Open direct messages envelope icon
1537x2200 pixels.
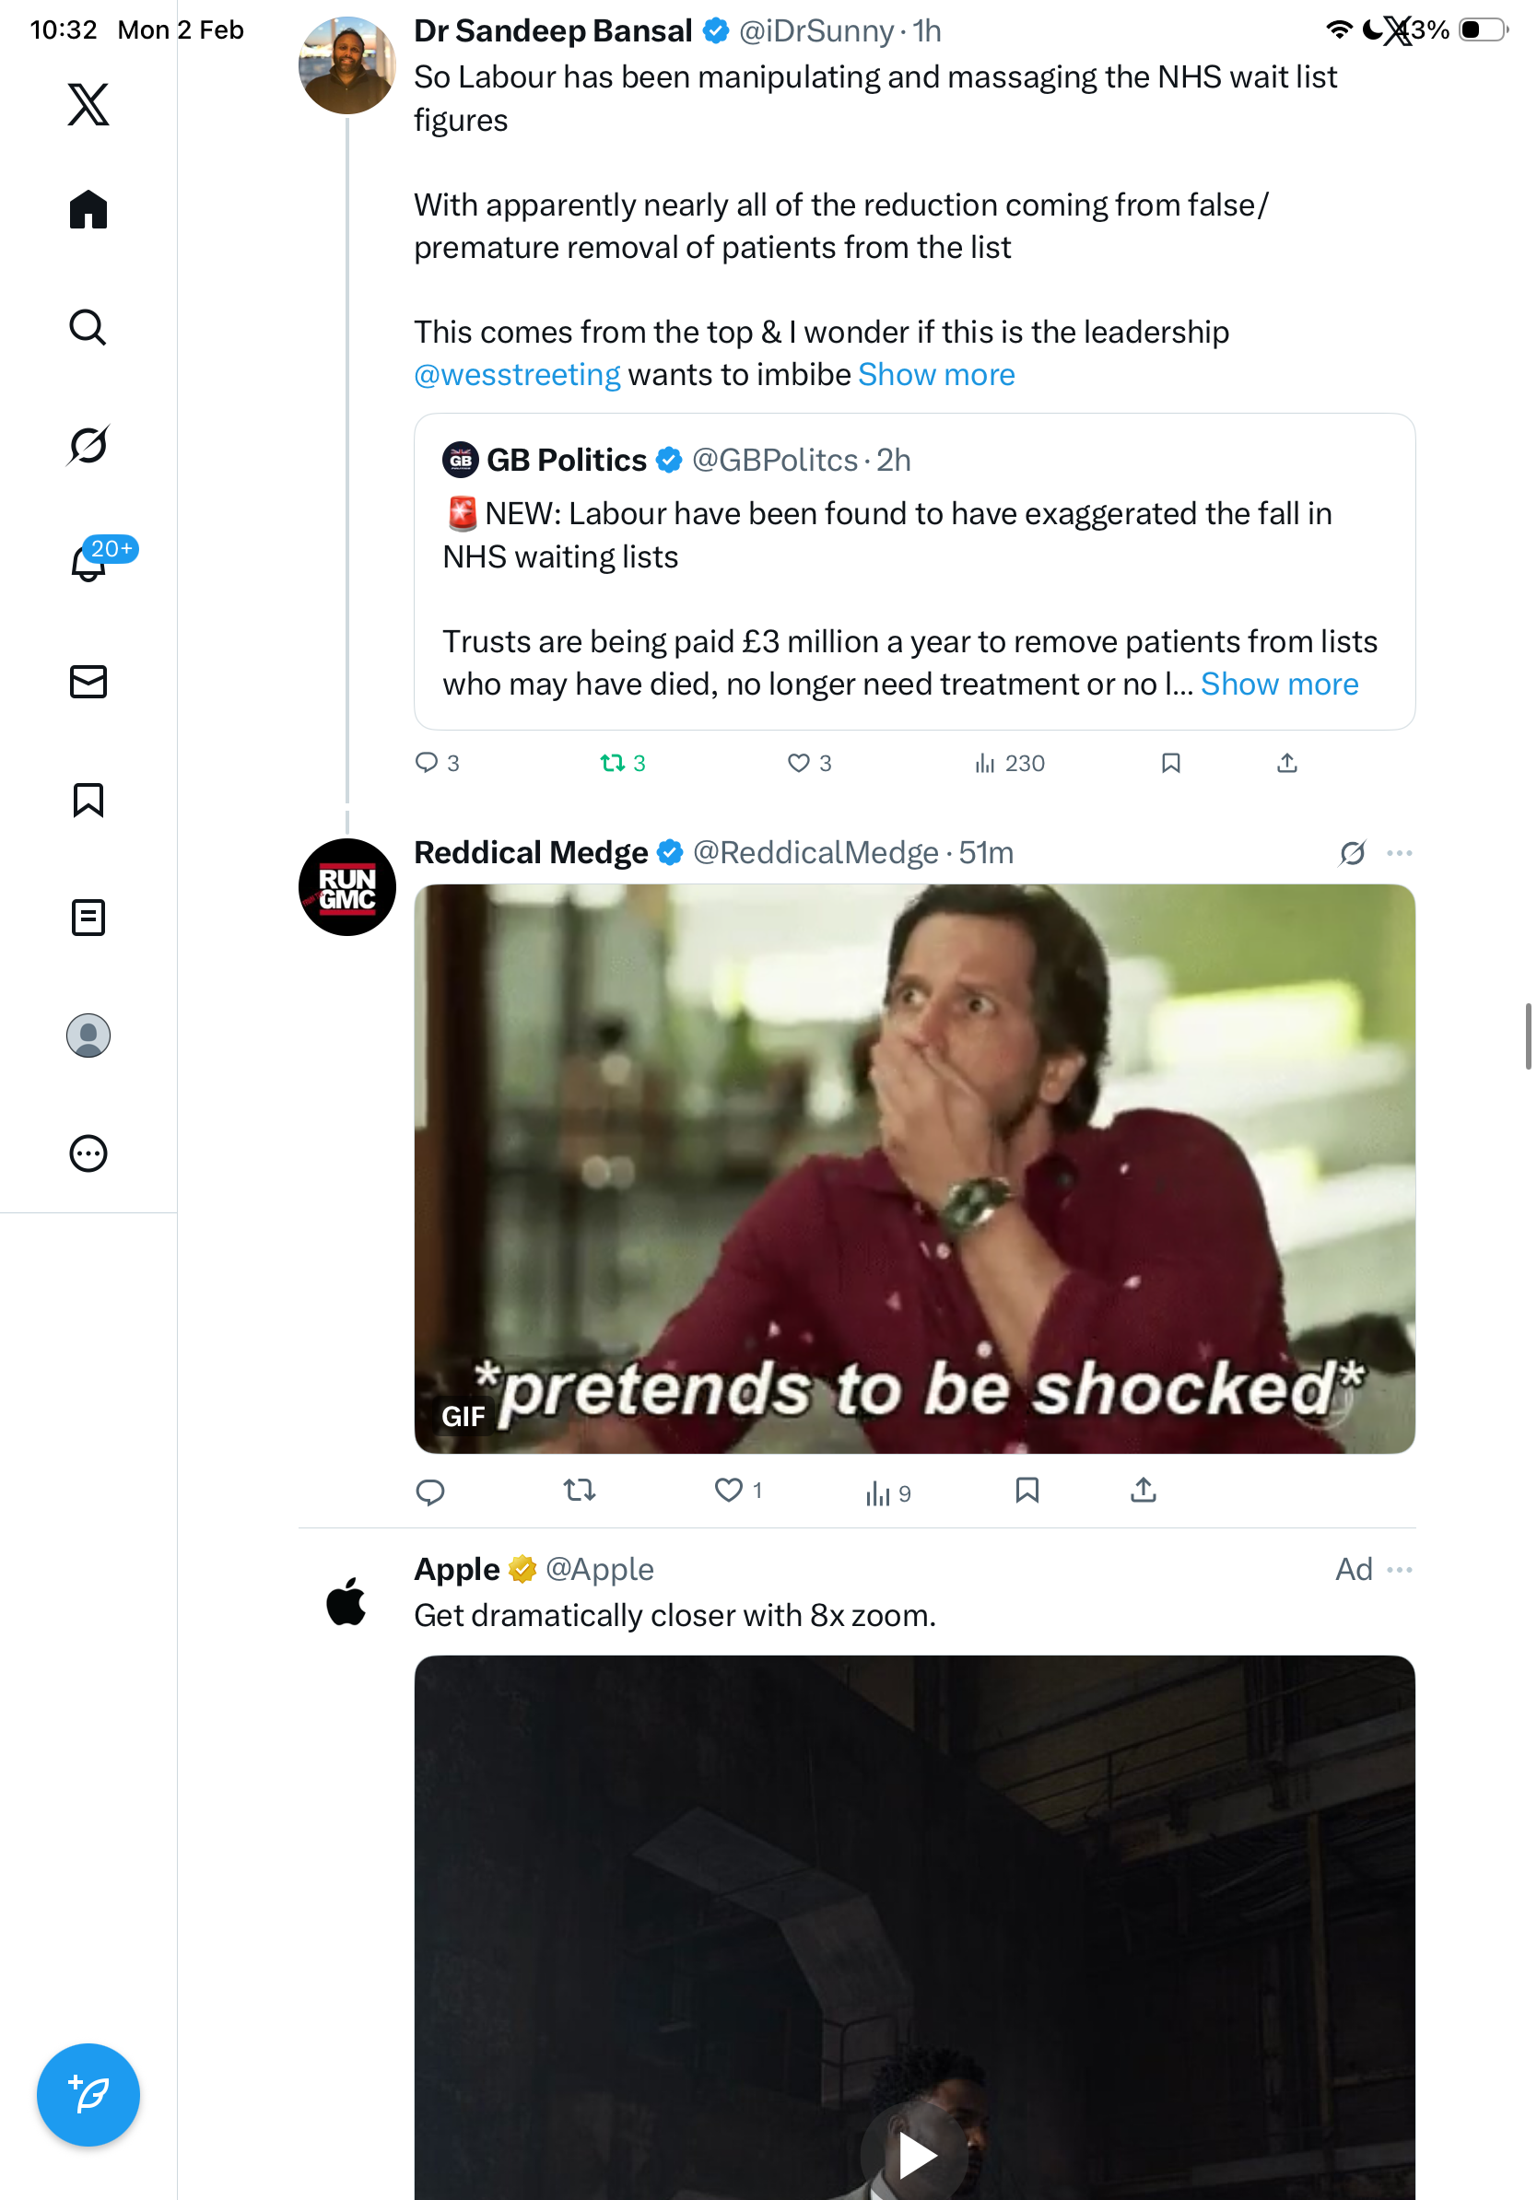point(88,681)
